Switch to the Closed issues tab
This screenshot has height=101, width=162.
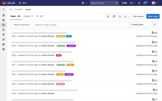pyautogui.click(x=28, y=16)
